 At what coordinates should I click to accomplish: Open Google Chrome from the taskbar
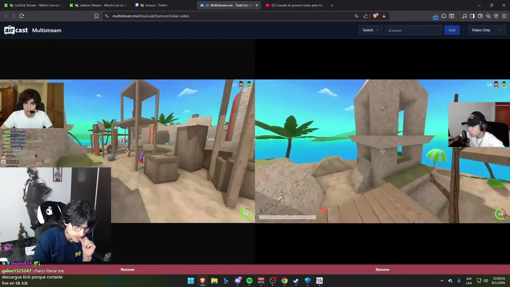pos(284,281)
